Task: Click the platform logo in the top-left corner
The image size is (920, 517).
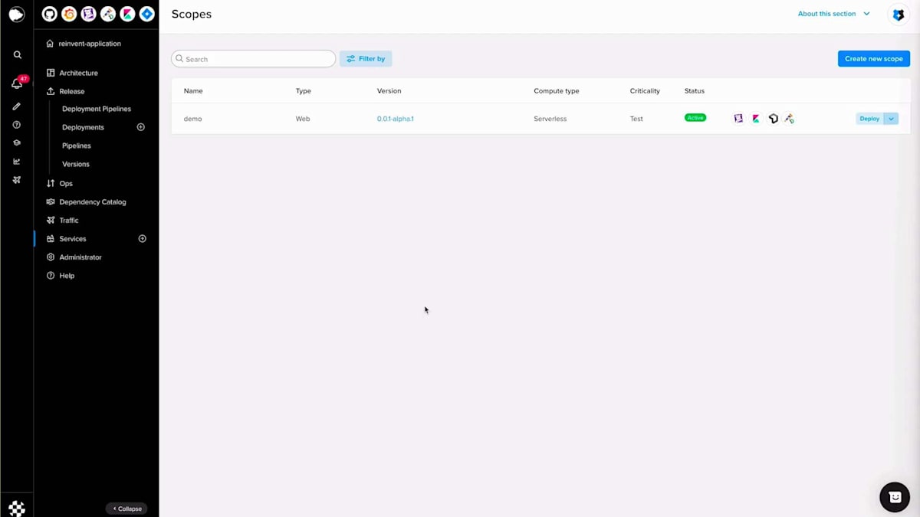Action: 16,14
